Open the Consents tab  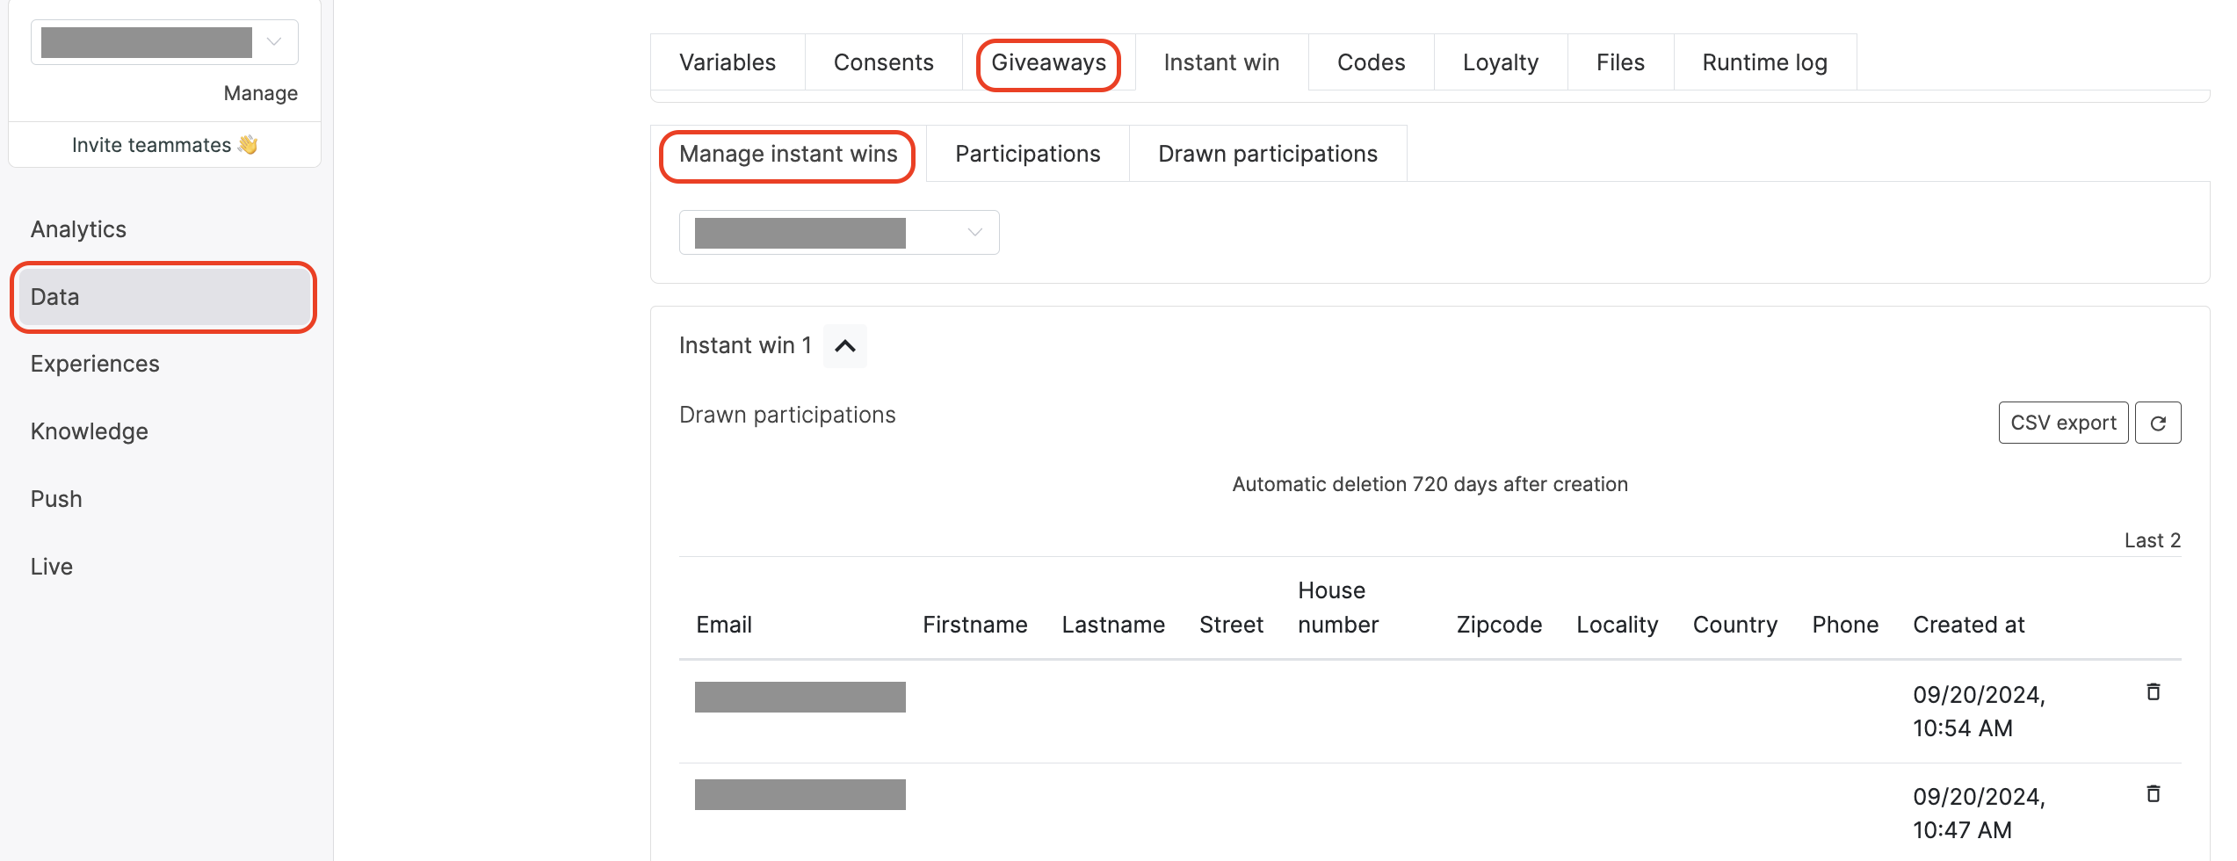tap(883, 62)
